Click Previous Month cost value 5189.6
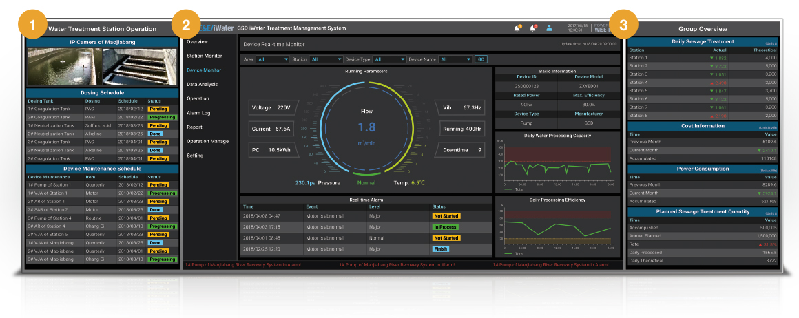Viewport: 799px width, 318px height. (769, 142)
